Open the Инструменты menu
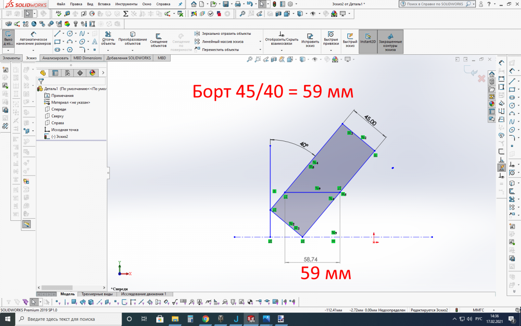The height and width of the screenshot is (326, 521). [x=126, y=4]
